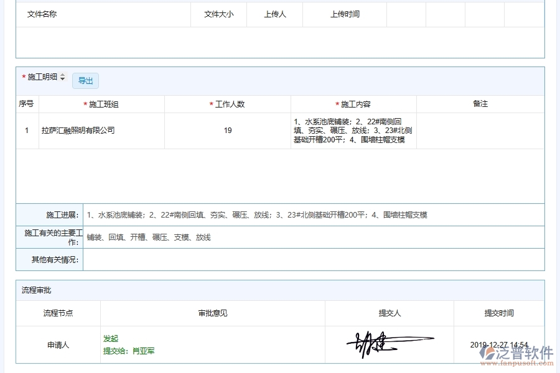
Task: Click the 发起 link in approval row
Action: [110, 338]
